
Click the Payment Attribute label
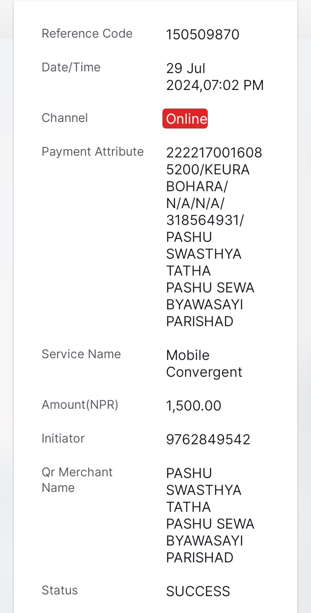click(x=92, y=151)
